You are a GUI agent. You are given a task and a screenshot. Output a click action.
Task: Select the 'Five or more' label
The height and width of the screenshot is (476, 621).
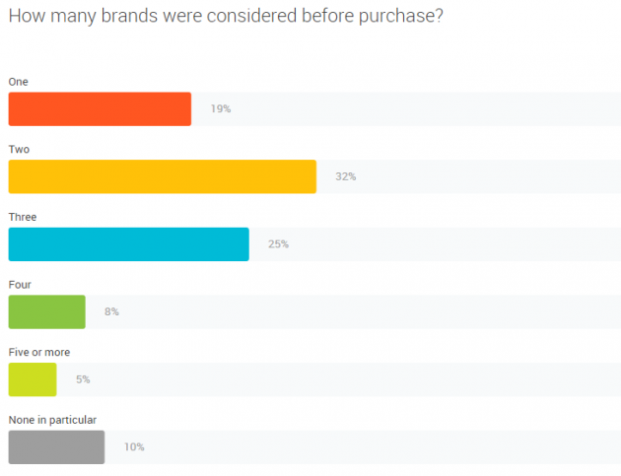point(38,352)
